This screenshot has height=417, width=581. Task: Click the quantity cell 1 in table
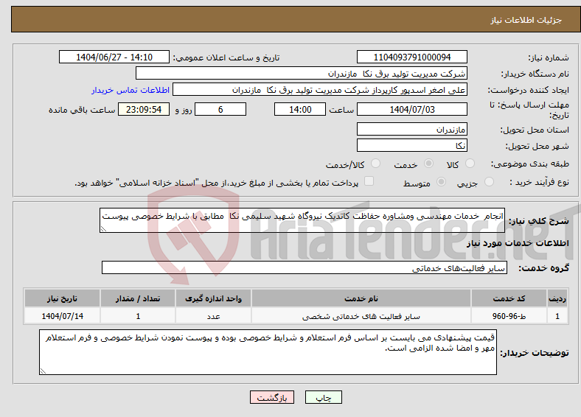coord(138,316)
